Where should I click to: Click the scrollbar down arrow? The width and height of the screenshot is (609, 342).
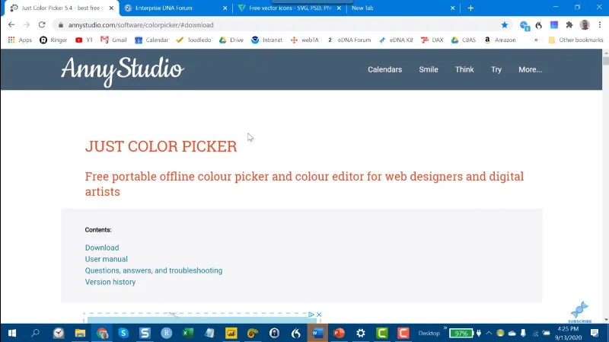click(x=605, y=320)
